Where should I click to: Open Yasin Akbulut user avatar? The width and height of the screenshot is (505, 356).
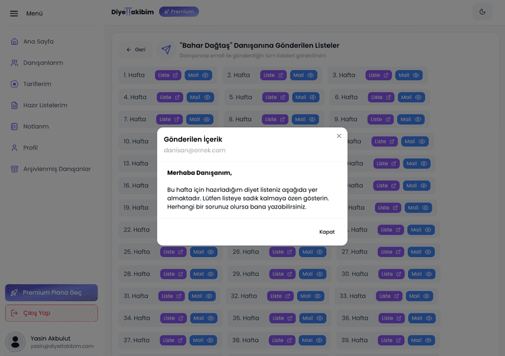tap(15, 342)
